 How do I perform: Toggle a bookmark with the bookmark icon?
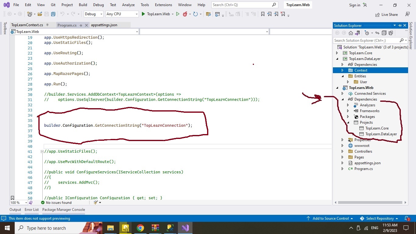tap(263, 14)
